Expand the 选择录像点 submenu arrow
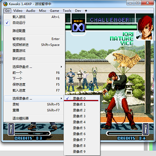The width and height of the screenshot is (156, 156). tap(61, 98)
